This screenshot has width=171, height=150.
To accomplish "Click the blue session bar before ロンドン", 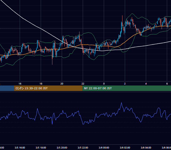I will coord(7,88).
